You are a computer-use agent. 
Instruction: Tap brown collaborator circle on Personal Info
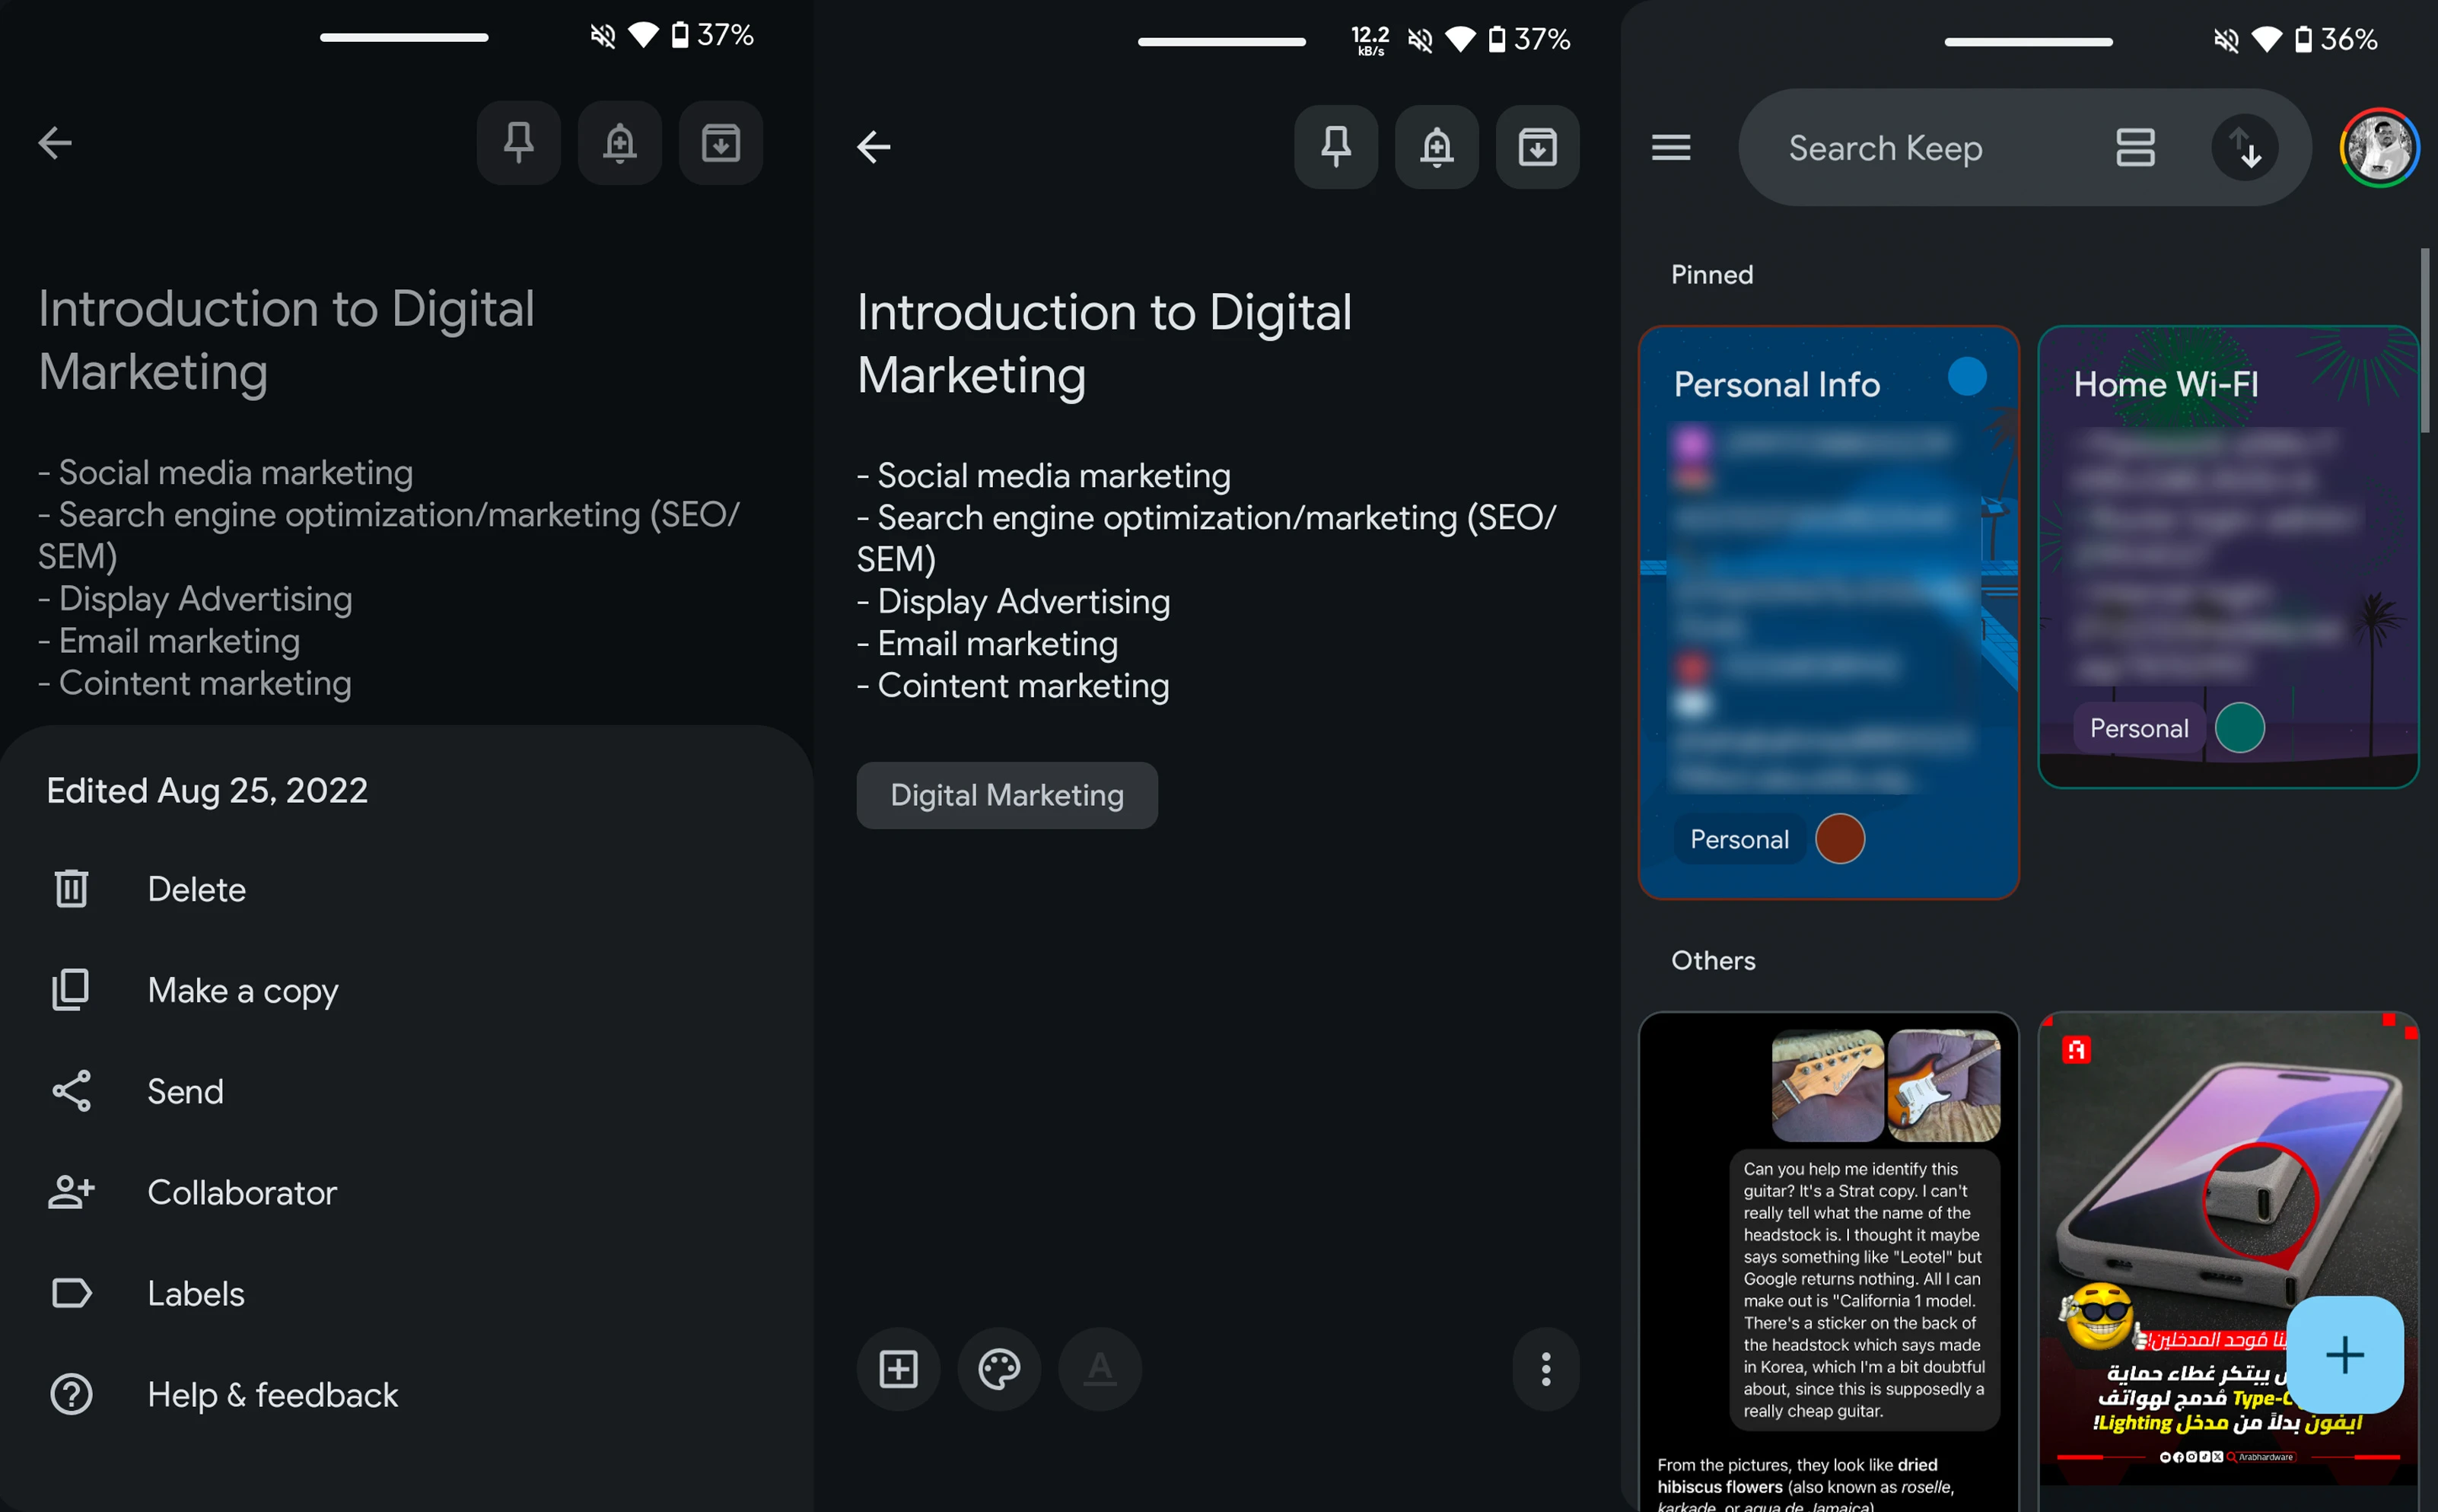click(1840, 839)
